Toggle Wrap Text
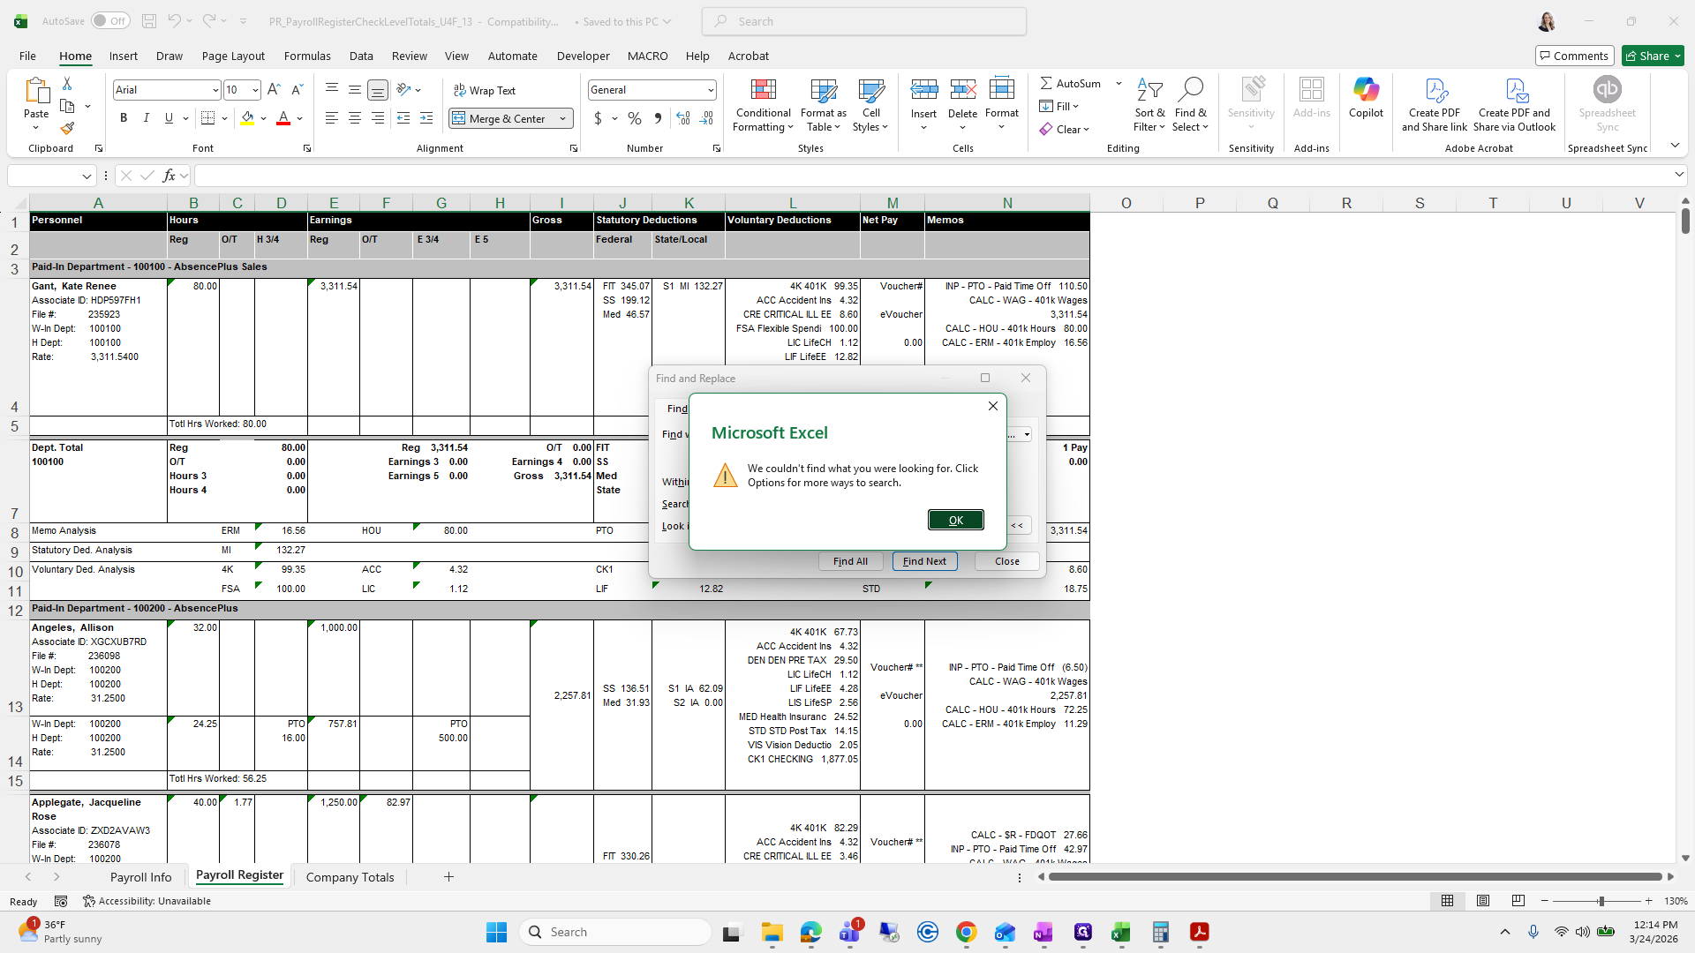The image size is (1695, 953). [x=485, y=90]
